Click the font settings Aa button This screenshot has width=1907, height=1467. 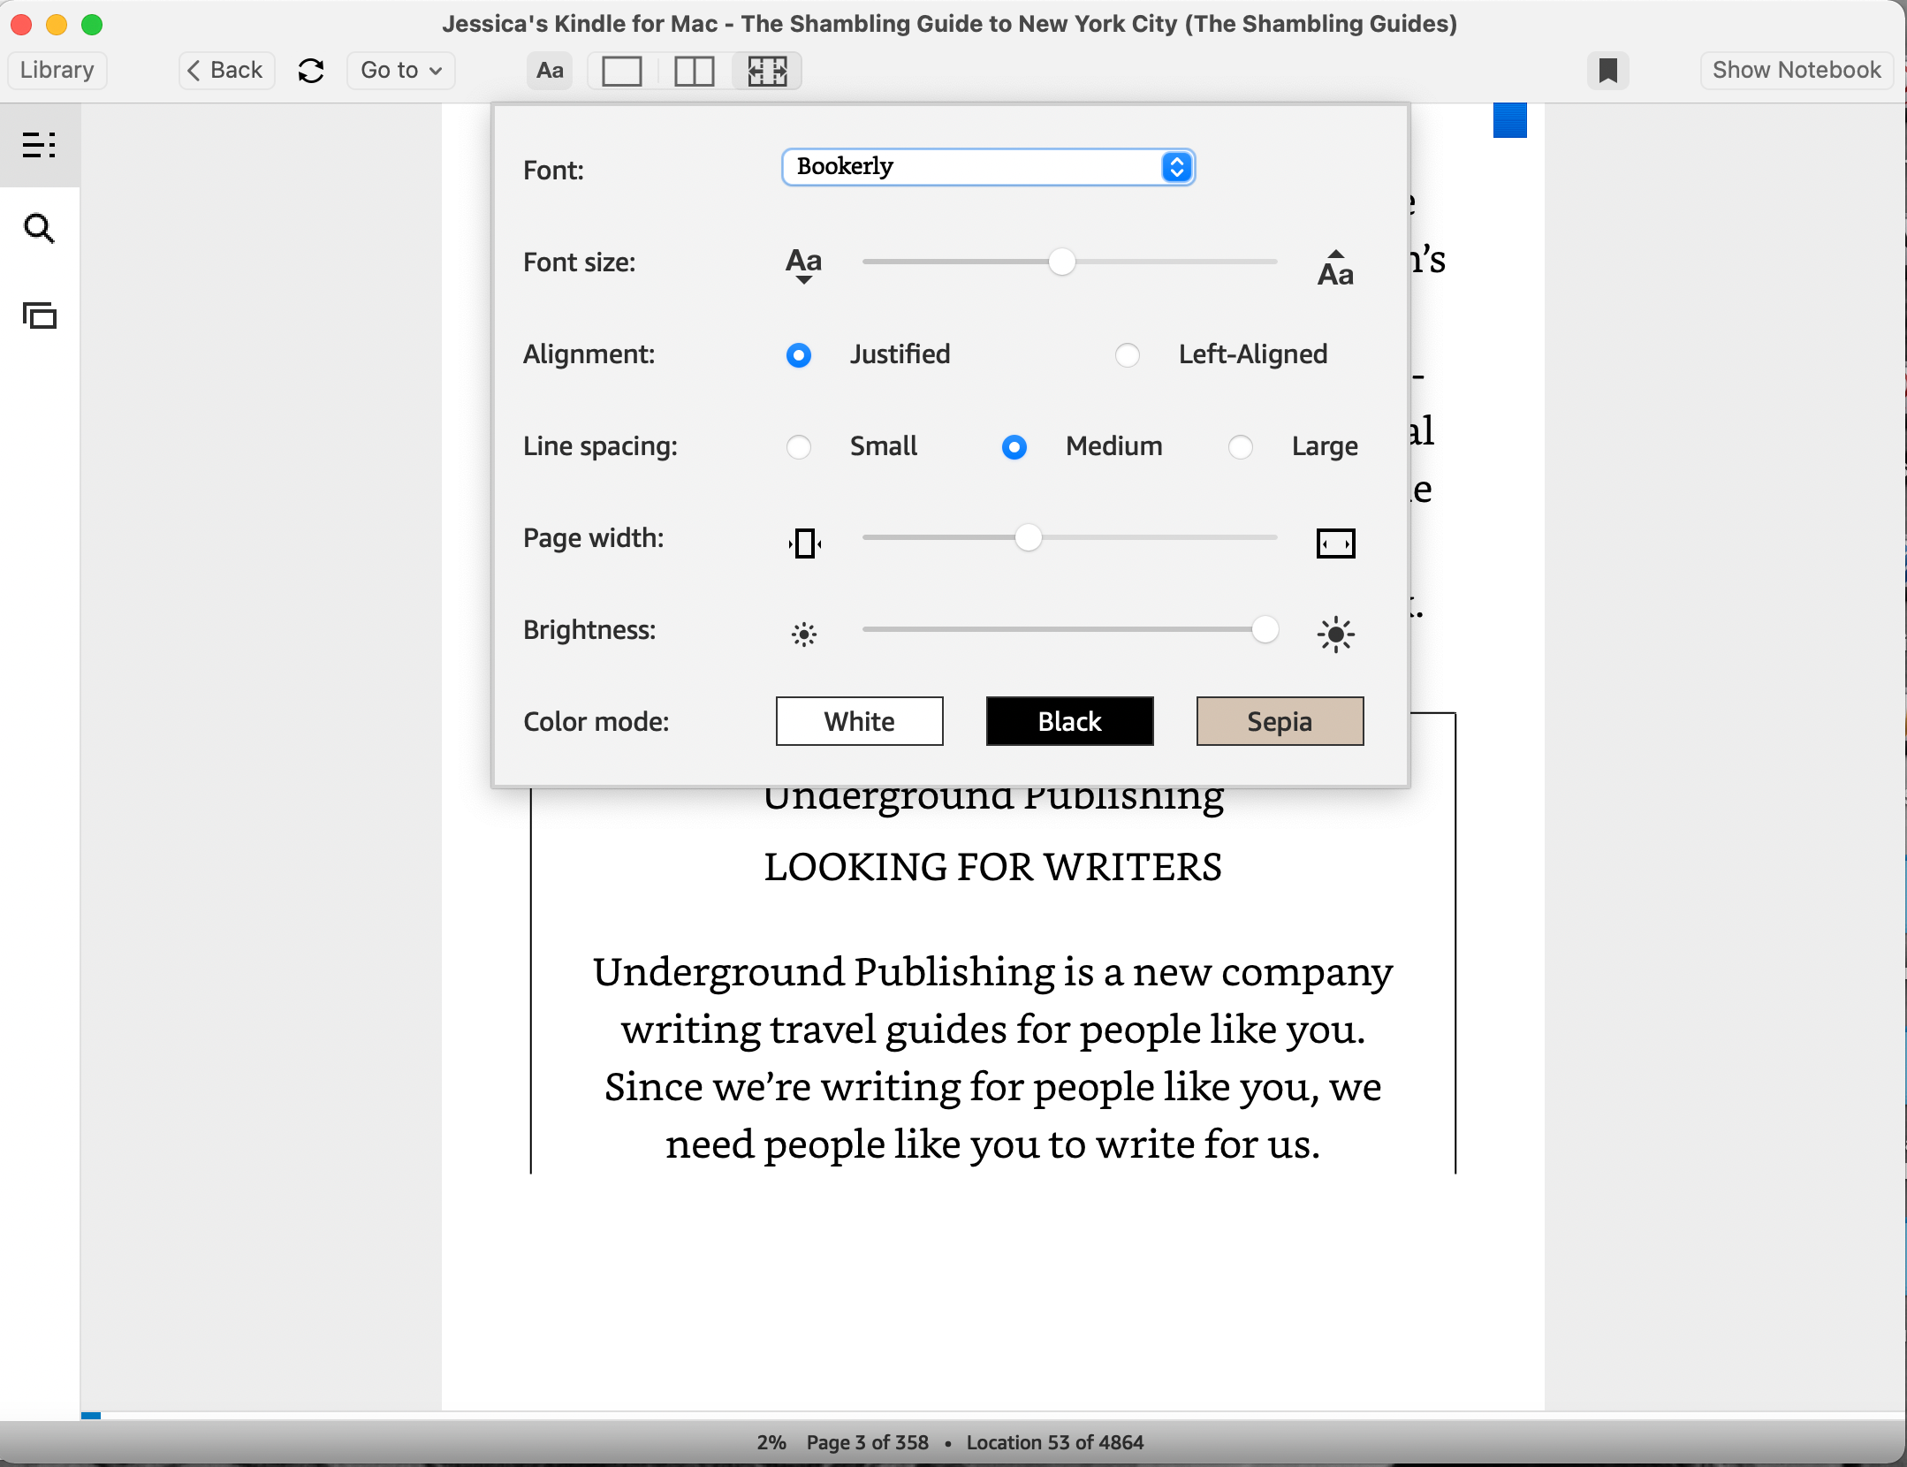coord(549,71)
